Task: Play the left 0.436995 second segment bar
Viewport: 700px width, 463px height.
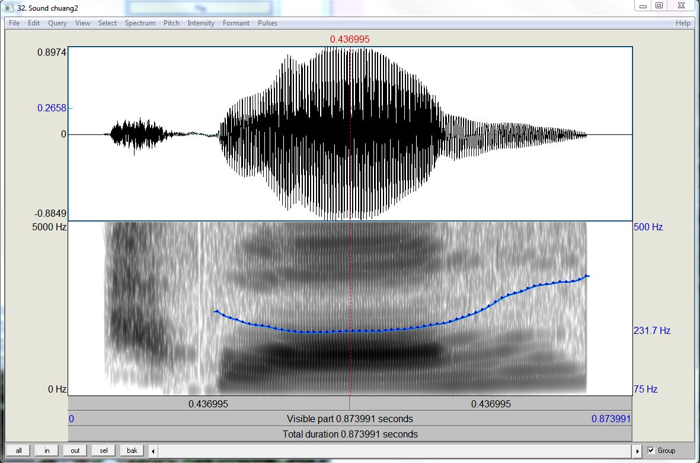Action: click(209, 404)
